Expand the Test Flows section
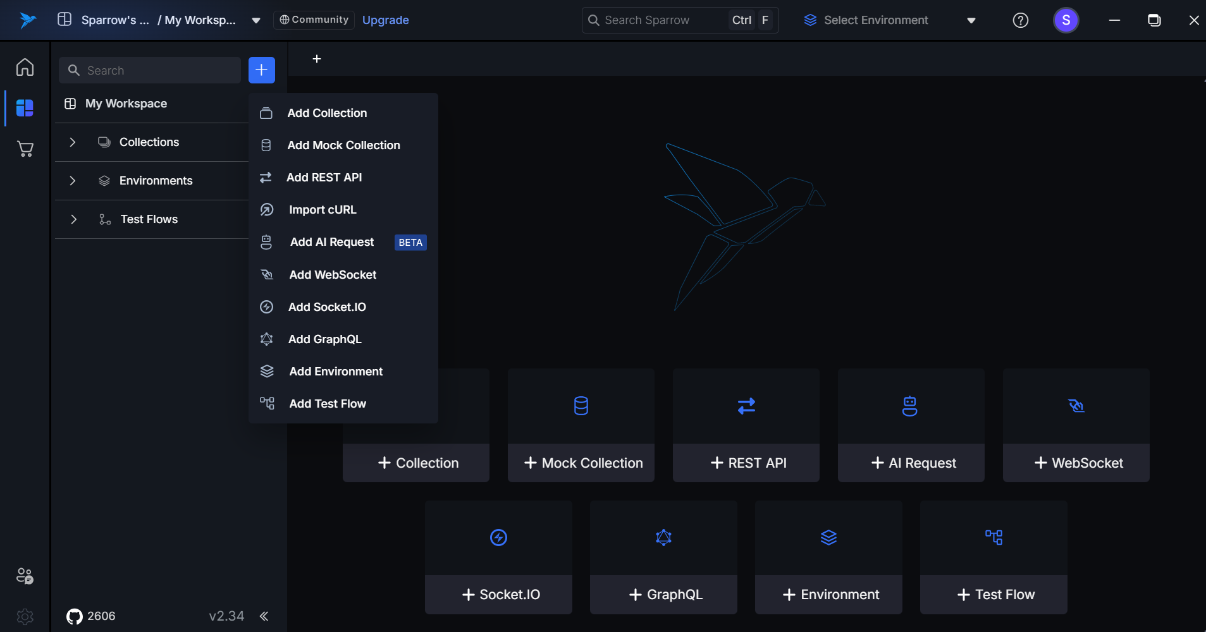Screen dimensions: 1206x632 pyautogui.click(x=73, y=219)
